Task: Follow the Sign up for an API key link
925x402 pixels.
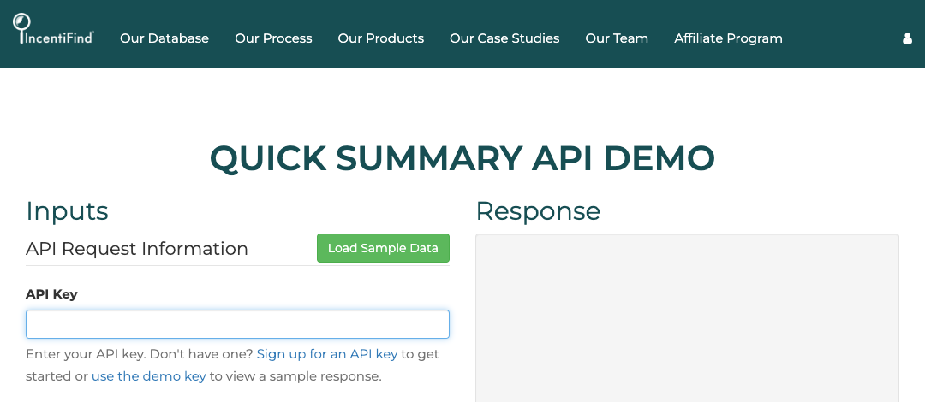Action: click(x=327, y=354)
